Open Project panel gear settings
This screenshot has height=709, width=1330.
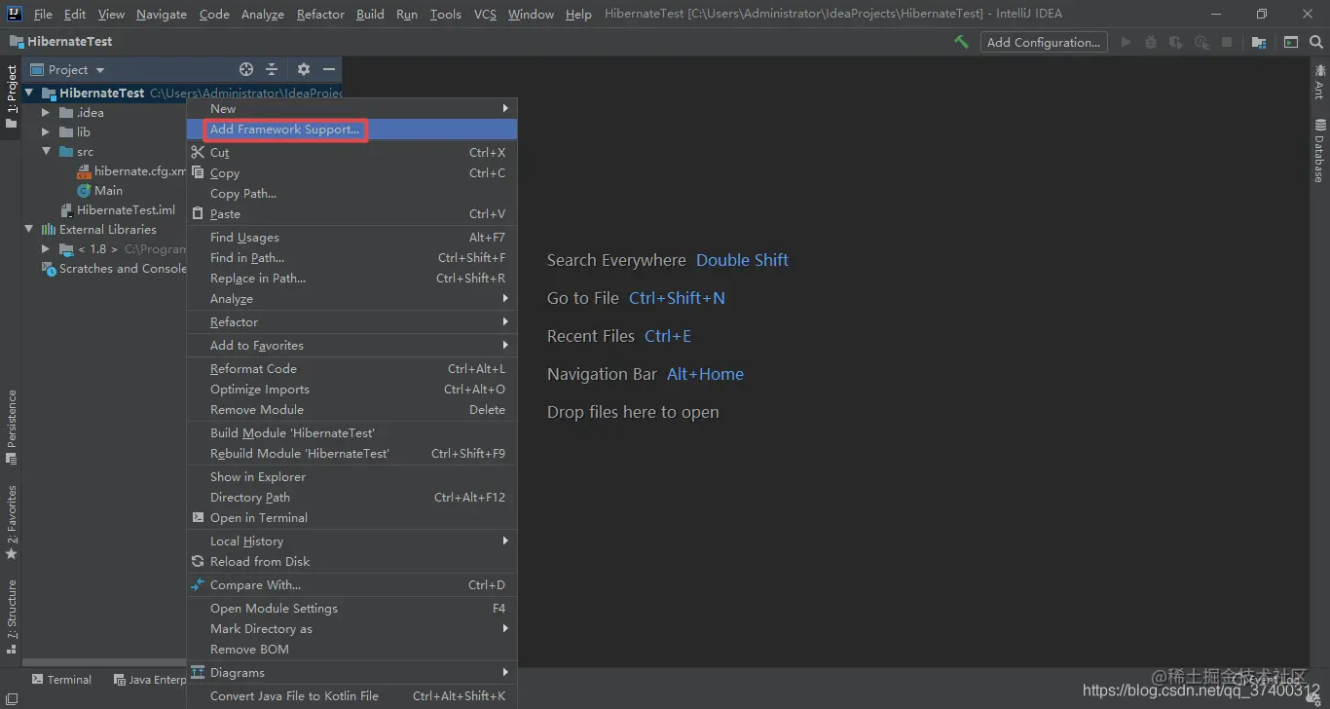304,69
